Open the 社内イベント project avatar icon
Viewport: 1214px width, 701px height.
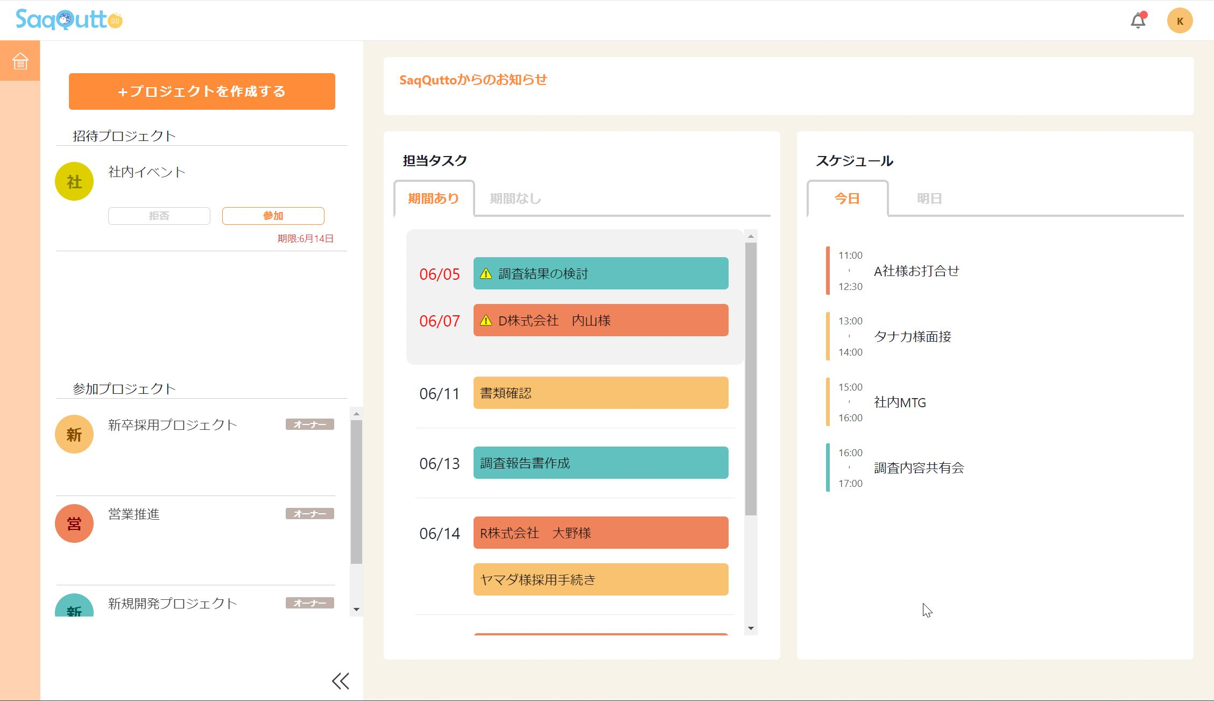pos(74,181)
